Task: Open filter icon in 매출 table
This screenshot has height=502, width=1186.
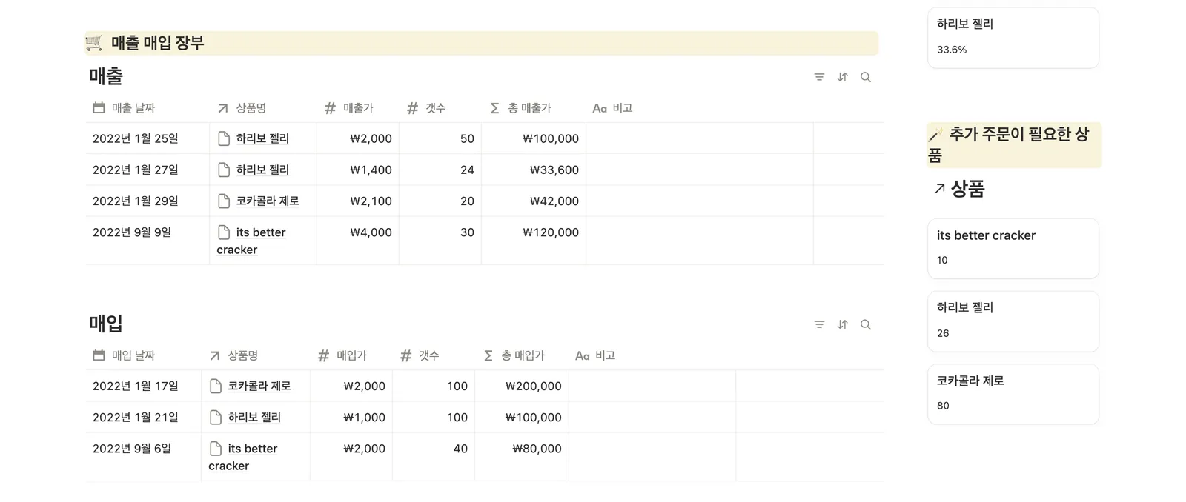Action: pyautogui.click(x=819, y=77)
